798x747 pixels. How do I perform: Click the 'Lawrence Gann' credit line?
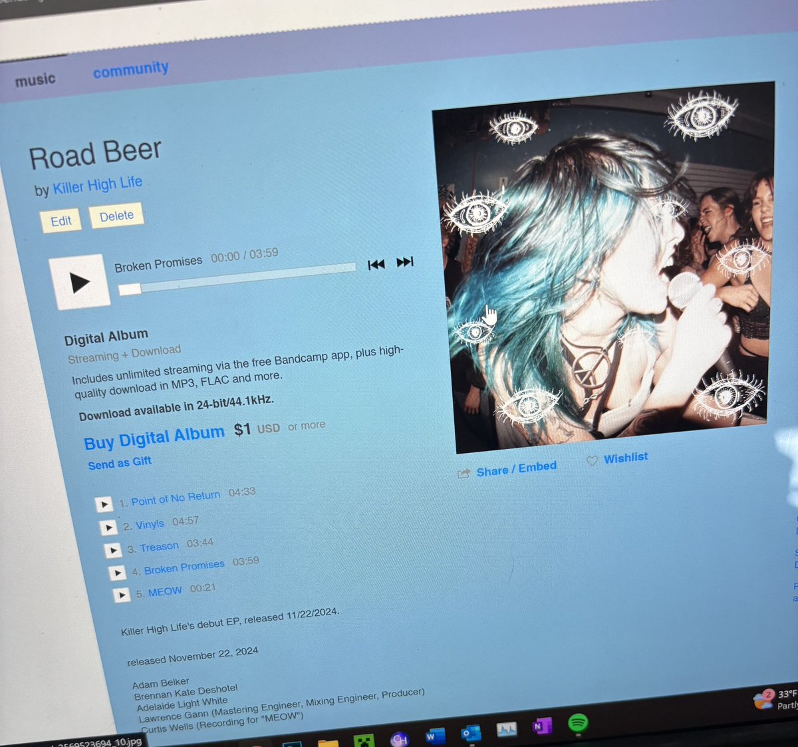click(281, 705)
